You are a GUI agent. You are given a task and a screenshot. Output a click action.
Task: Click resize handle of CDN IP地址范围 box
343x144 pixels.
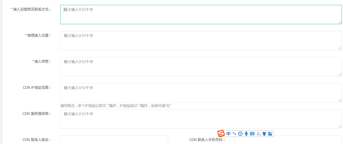(x=340, y=100)
